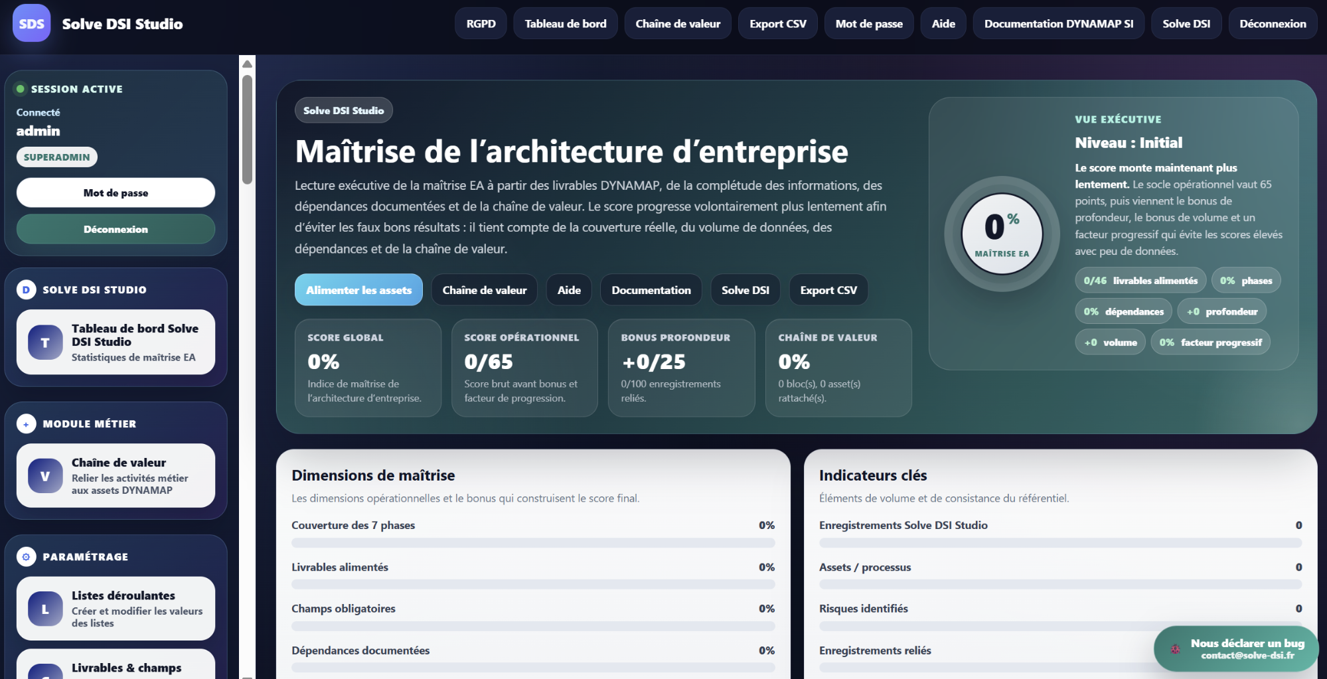This screenshot has width=1327, height=679.
Task: Click the hero Chaîne de valeur button
Action: point(485,290)
